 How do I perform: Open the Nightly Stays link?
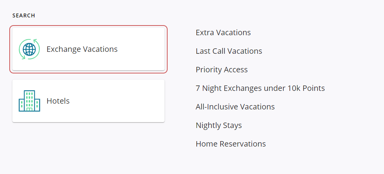pos(219,125)
